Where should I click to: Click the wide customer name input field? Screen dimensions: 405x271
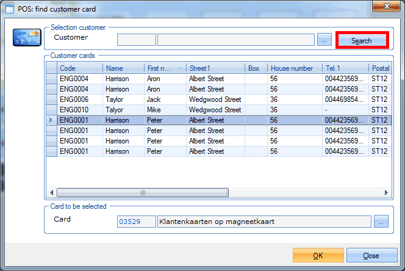pos(236,40)
